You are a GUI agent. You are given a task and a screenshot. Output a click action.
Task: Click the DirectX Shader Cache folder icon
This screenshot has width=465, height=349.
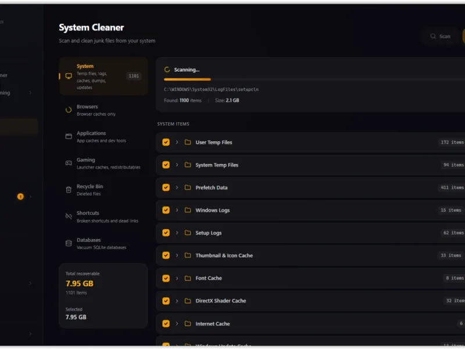(x=188, y=301)
